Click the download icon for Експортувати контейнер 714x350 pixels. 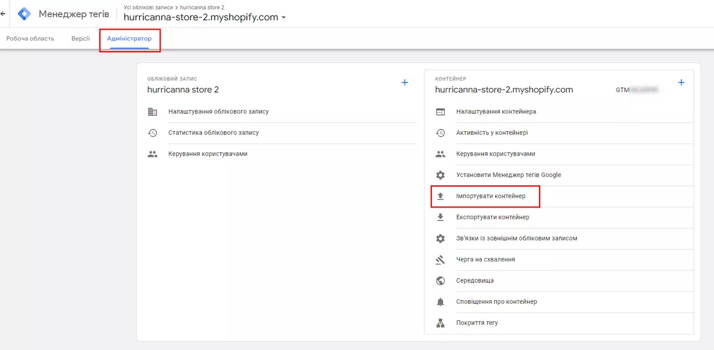(x=440, y=217)
